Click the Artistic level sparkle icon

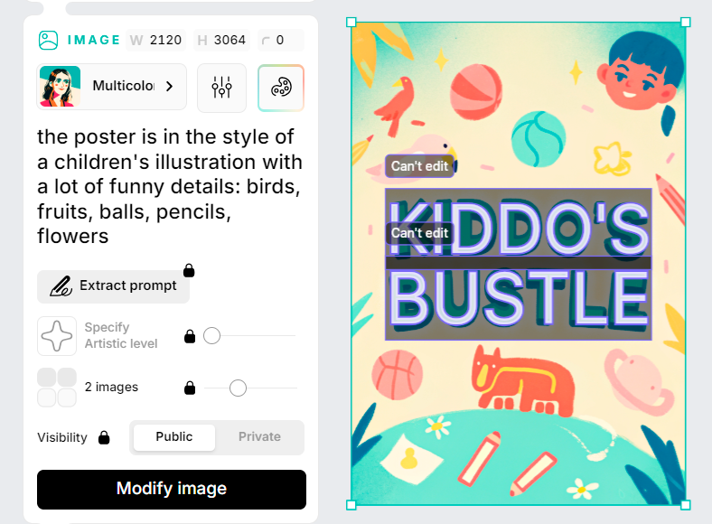(x=57, y=336)
